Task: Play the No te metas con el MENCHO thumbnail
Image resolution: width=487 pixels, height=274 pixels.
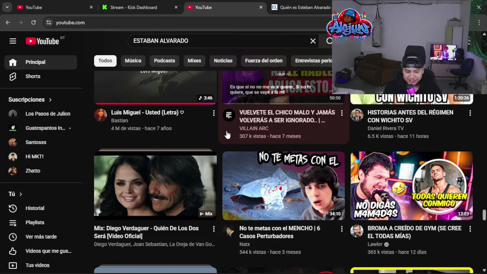Action: click(283, 186)
